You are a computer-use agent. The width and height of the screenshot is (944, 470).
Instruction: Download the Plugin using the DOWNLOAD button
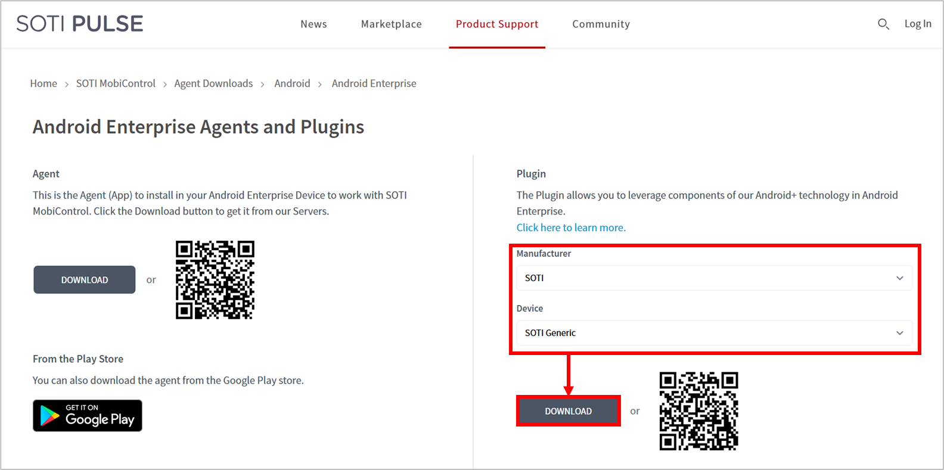pos(569,411)
